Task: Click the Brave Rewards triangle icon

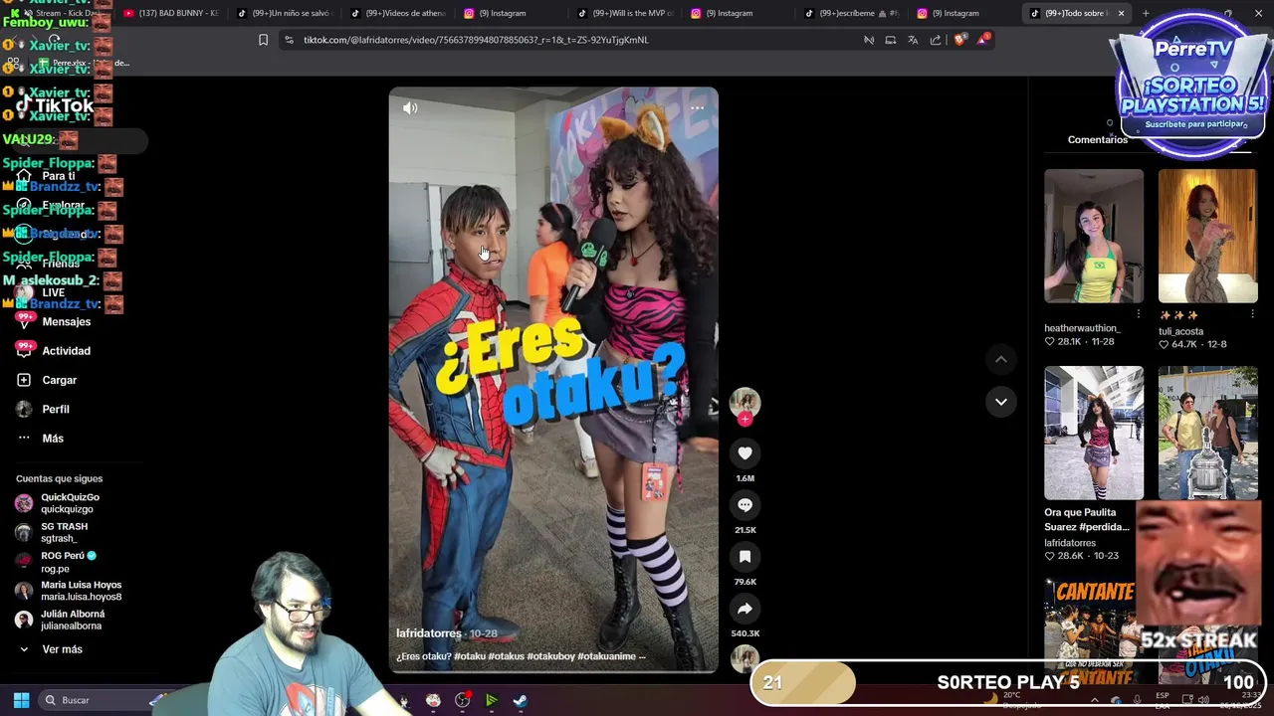Action: coord(983,40)
